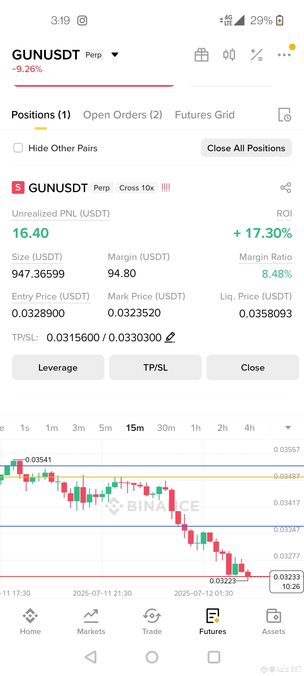Go to Trade in bottom navigation
This screenshot has width=304, height=676.
[x=152, y=622]
